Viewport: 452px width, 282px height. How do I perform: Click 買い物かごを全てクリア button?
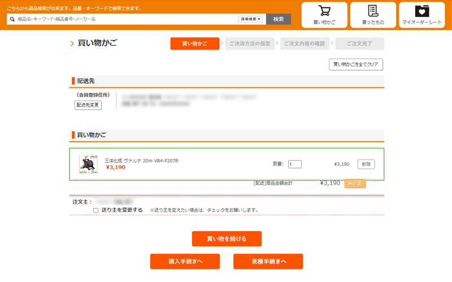[x=356, y=64]
